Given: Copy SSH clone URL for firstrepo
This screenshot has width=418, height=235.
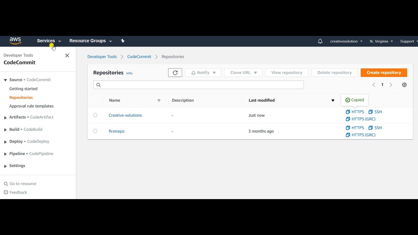Looking at the screenshot, I should point(375,128).
